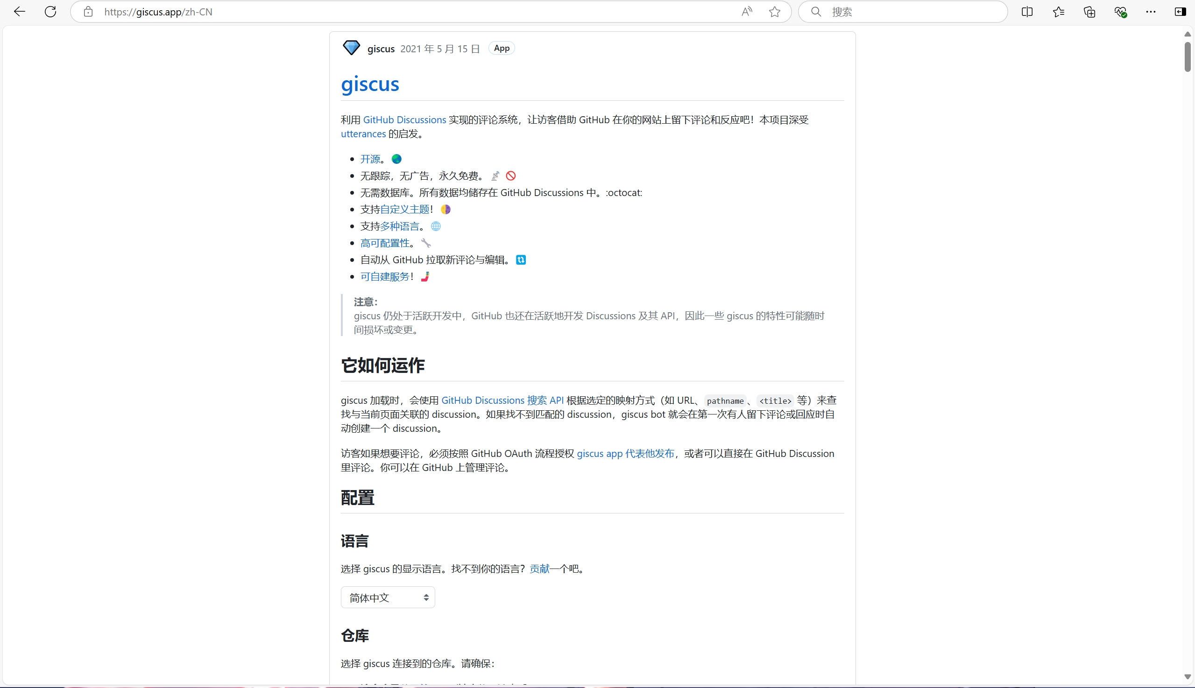Image resolution: width=1195 pixels, height=688 pixels.
Task: Open favorites list icon
Action: [x=1058, y=12]
